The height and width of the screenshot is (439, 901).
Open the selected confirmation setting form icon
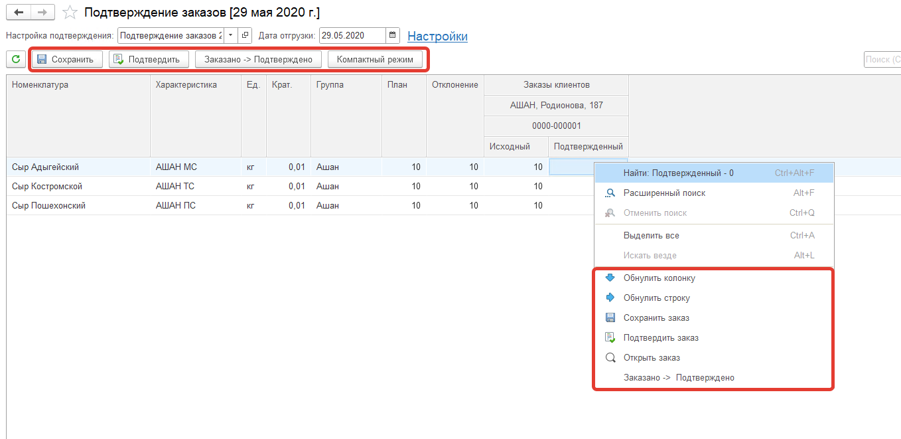245,36
